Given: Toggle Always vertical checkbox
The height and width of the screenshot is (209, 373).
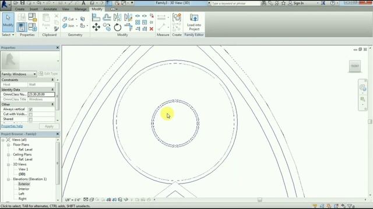Looking at the screenshot, I should pos(30,109).
